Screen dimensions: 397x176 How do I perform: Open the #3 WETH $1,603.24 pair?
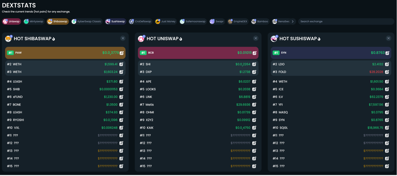65,72
